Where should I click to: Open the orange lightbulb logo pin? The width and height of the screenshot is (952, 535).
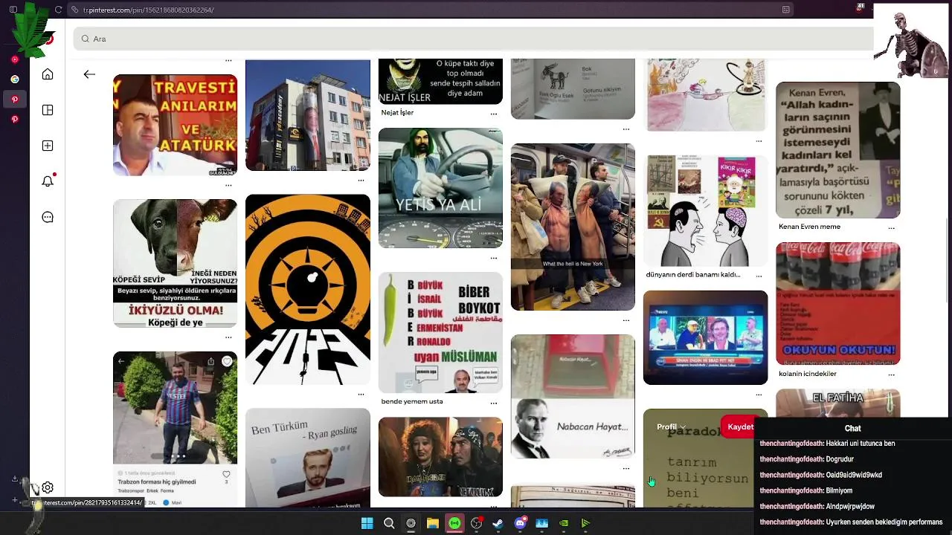coord(307,290)
